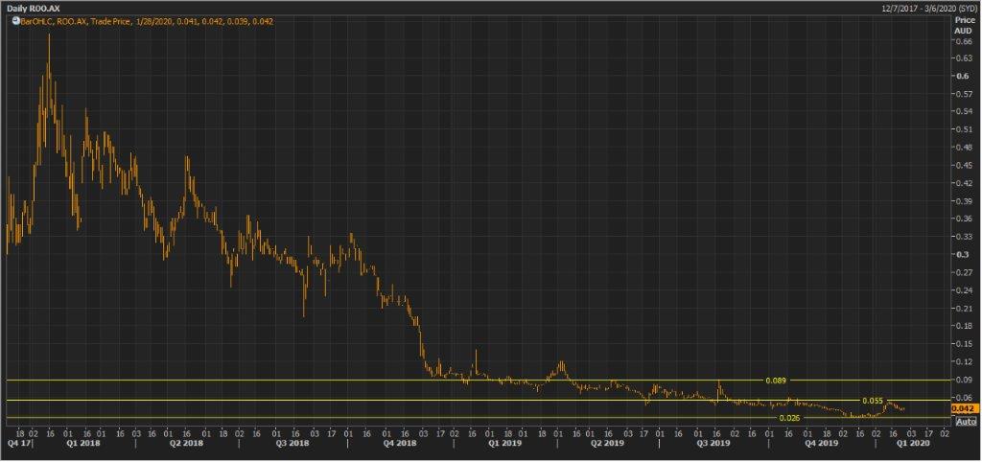The height and width of the screenshot is (462, 982).
Task: Select the 0.026 horizontal line label
Action: coord(788,418)
